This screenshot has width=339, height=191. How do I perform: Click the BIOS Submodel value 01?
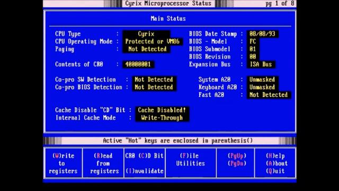point(253,49)
